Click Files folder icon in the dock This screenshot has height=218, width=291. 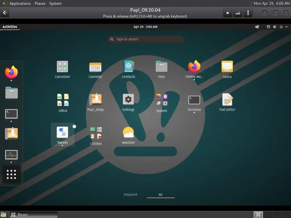(11, 93)
